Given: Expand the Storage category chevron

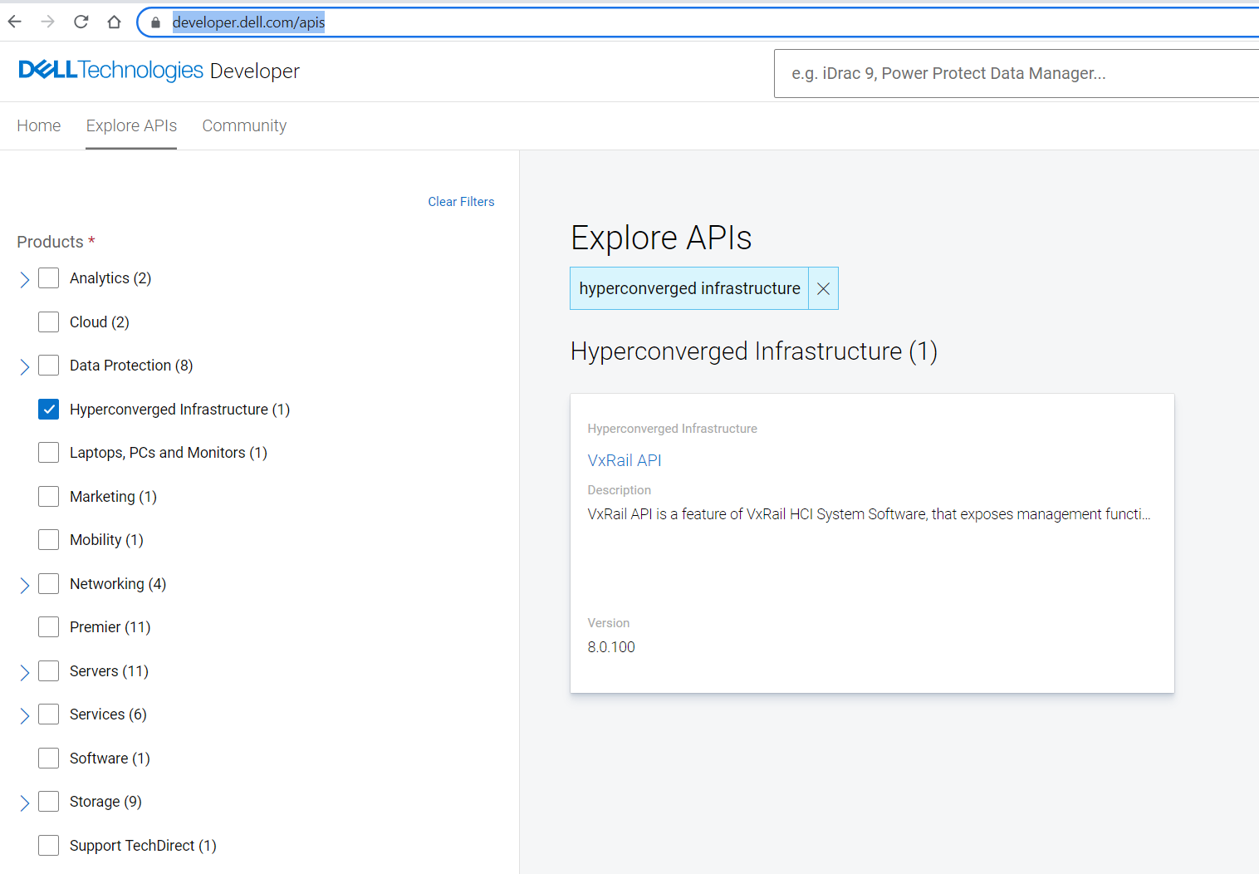Looking at the screenshot, I should (24, 802).
